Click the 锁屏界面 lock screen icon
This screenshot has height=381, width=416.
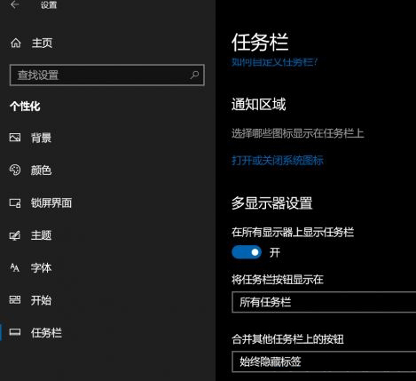point(15,202)
